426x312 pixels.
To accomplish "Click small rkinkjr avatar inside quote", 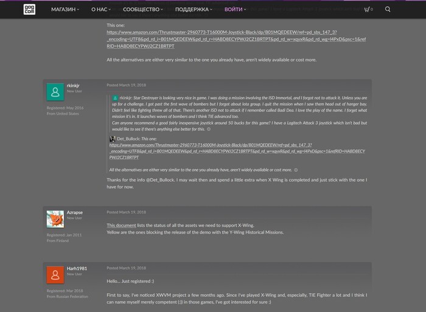I will coord(115,98).
